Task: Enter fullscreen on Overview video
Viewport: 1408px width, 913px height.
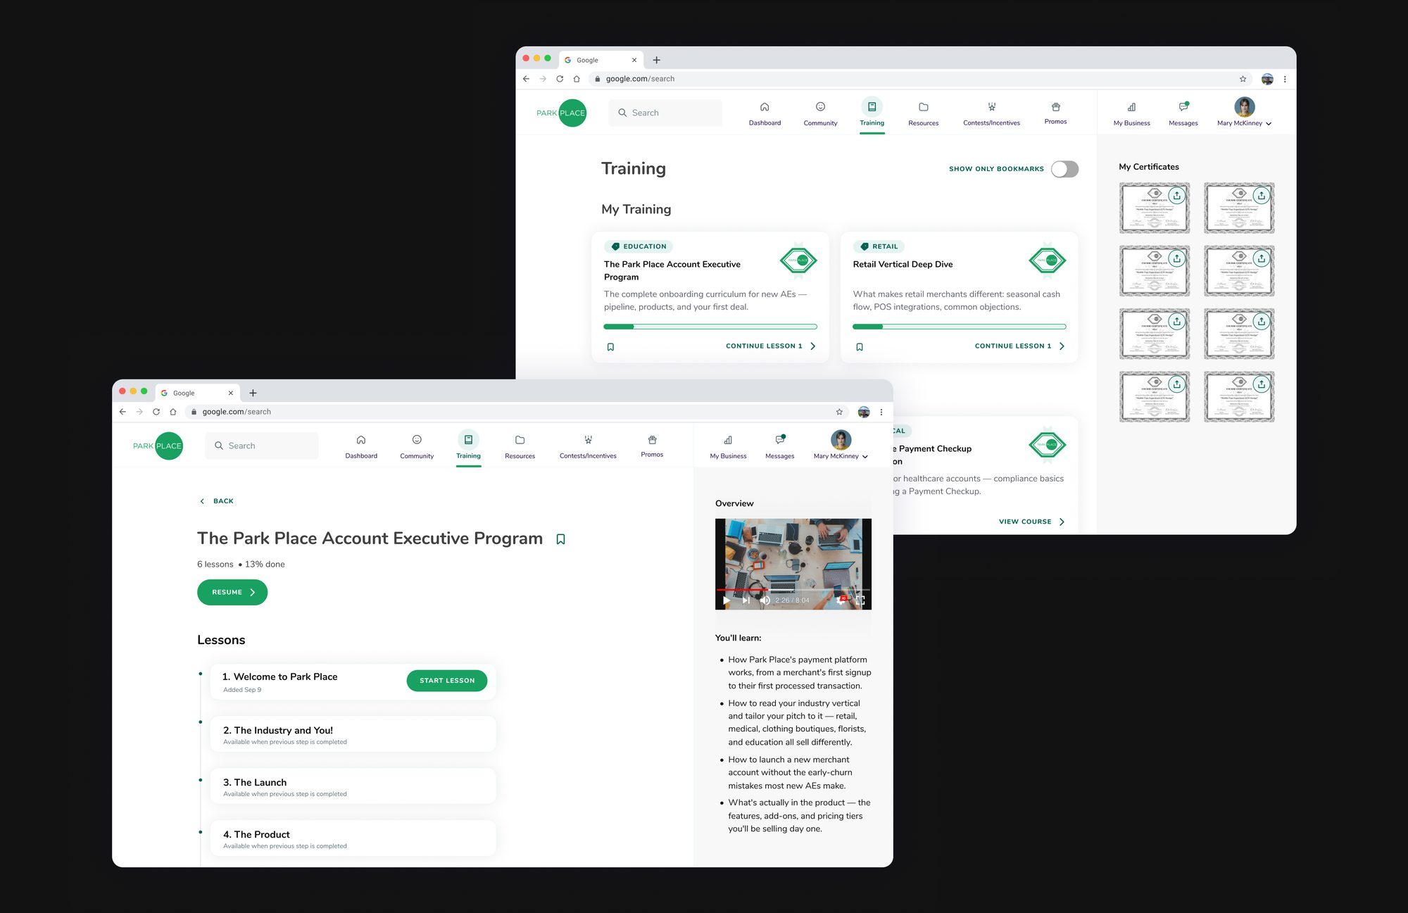Action: (860, 600)
